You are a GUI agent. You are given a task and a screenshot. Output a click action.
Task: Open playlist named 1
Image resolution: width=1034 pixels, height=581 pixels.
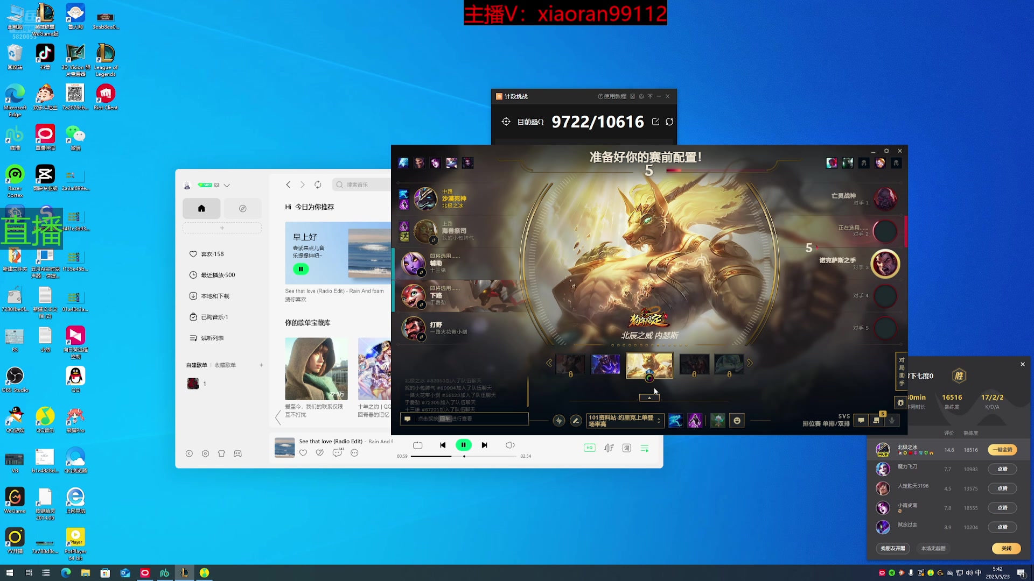pyautogui.click(x=197, y=384)
